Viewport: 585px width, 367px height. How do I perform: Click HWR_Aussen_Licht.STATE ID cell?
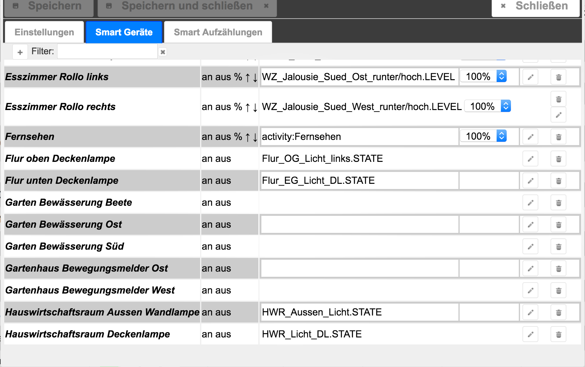359,312
